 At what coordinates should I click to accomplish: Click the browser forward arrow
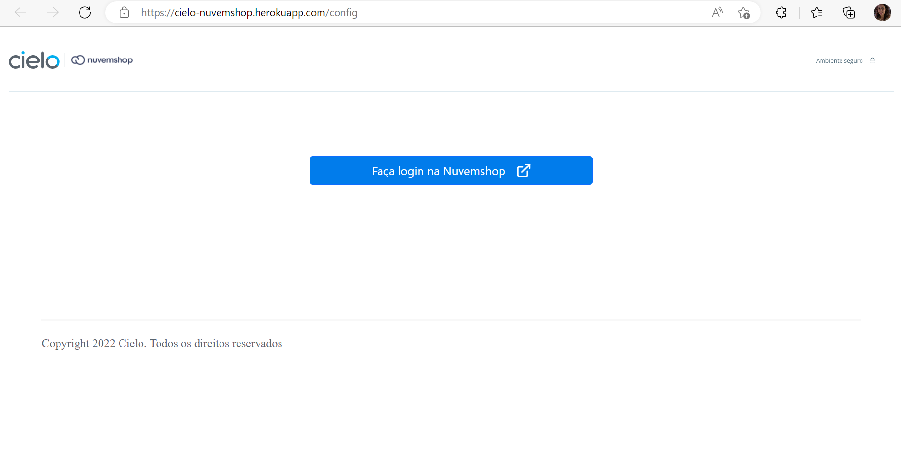pos(52,13)
